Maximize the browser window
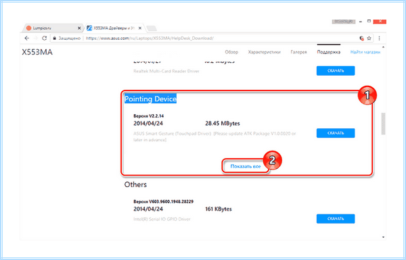This screenshot has width=406, height=260. pos(369,21)
